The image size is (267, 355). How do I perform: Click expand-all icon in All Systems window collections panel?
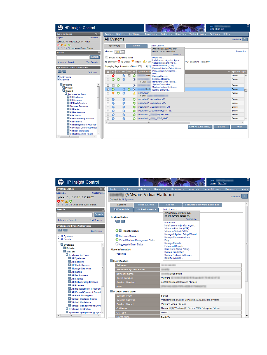[x=60, y=71]
